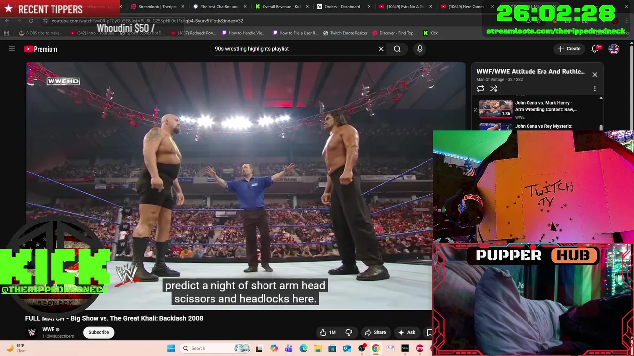Dislike the video with thumbs down

coord(349,332)
